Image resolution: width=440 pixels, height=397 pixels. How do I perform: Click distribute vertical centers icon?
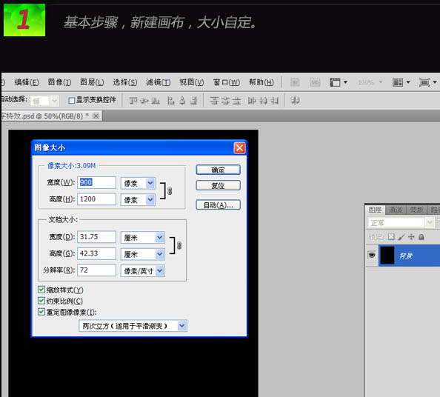(x=225, y=101)
